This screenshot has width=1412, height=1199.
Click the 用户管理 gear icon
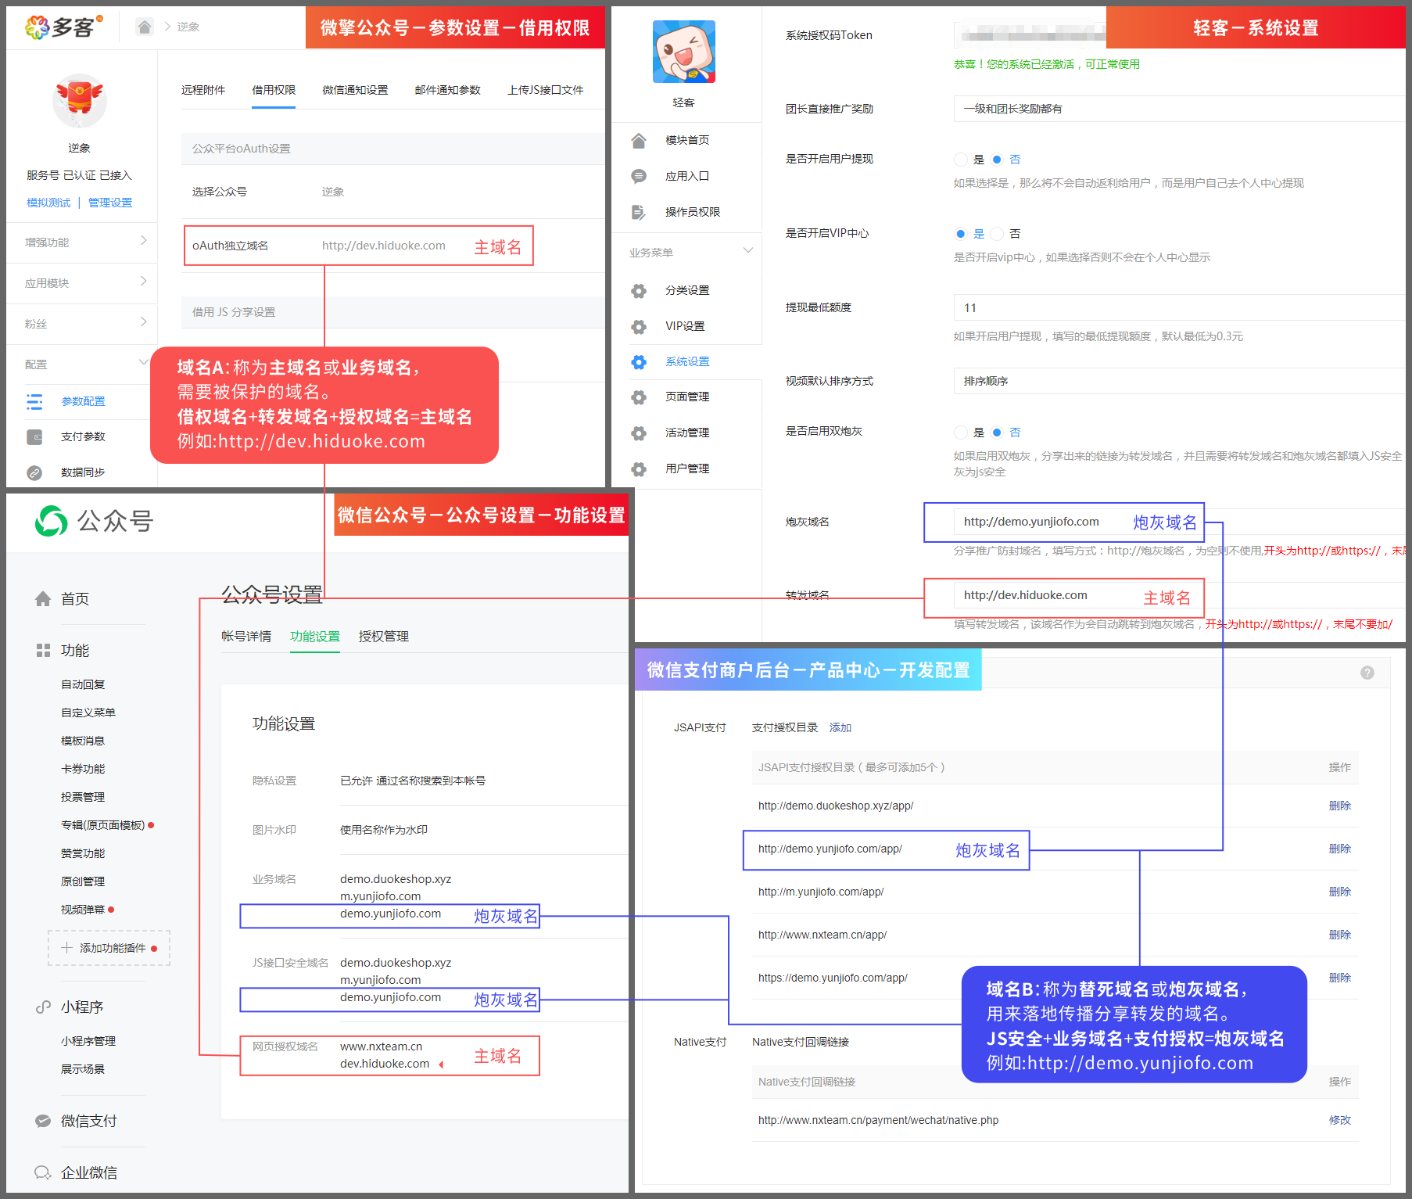coord(639,469)
